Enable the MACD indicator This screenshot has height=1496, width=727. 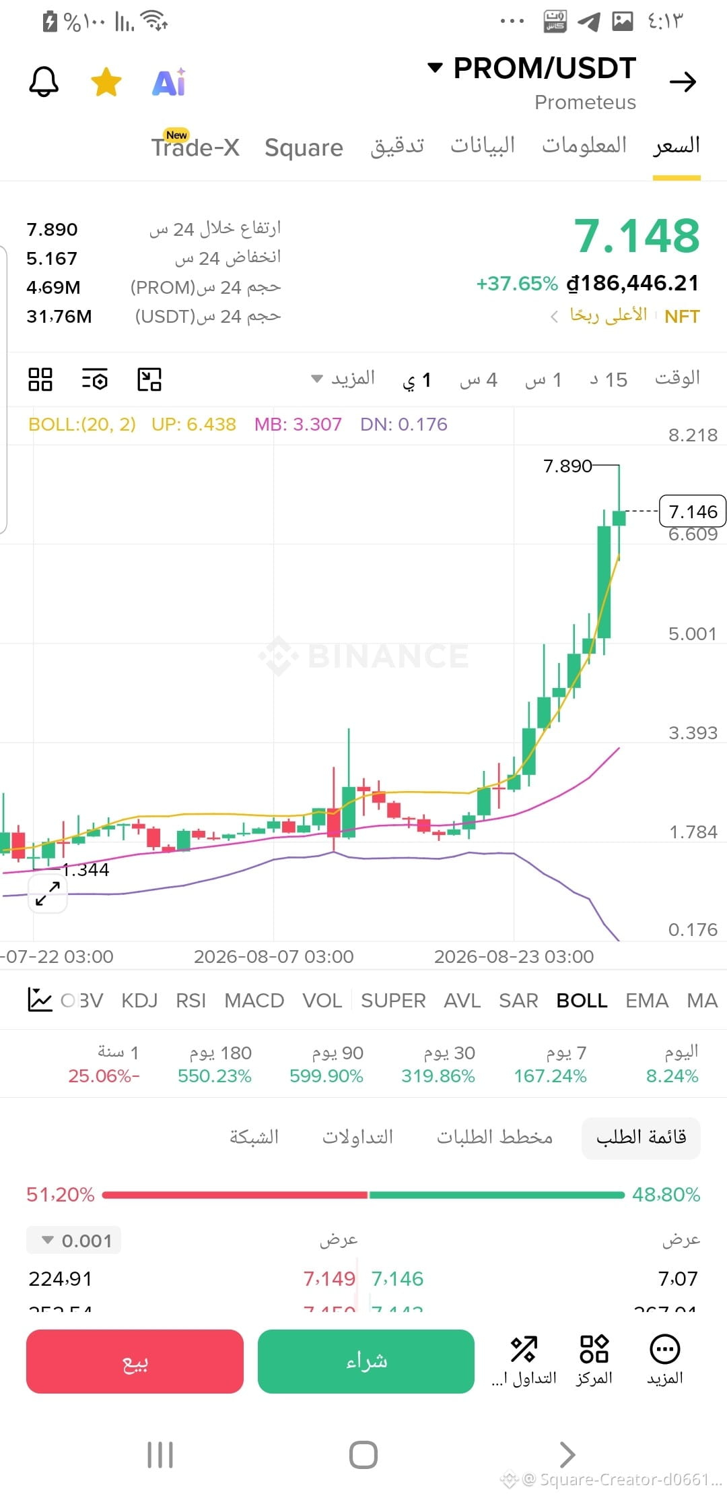coord(254,1001)
